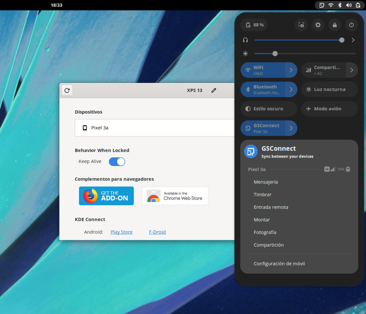Click the 88 % battery indicator pill
The image size is (366, 314).
click(254, 25)
